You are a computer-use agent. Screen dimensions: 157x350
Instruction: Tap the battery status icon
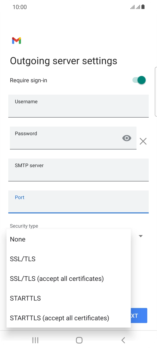[143, 7]
